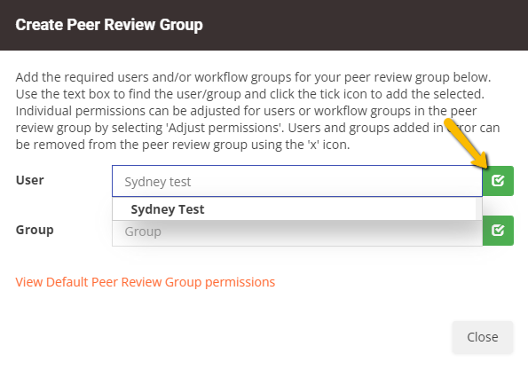
Task: Click the scrollbar strip of the suggestion dropdown
Action: (479, 209)
